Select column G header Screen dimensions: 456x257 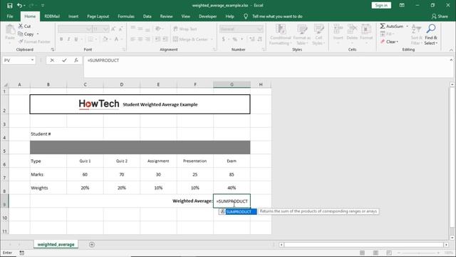(x=232, y=84)
